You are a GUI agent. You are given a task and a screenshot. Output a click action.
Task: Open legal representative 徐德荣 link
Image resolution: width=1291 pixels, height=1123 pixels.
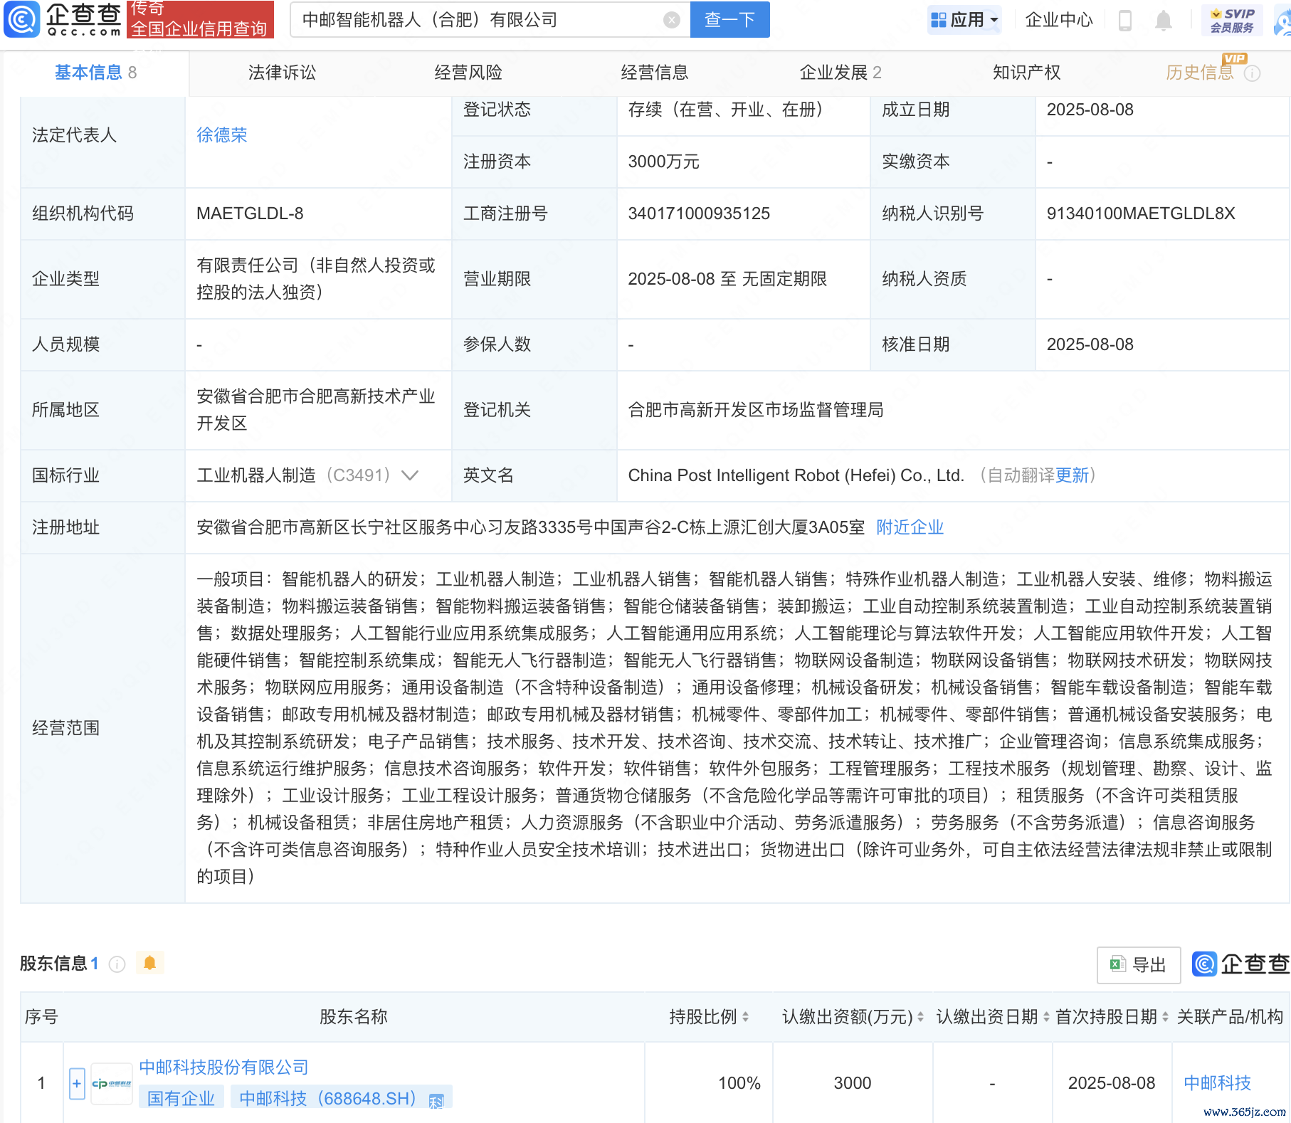[222, 135]
